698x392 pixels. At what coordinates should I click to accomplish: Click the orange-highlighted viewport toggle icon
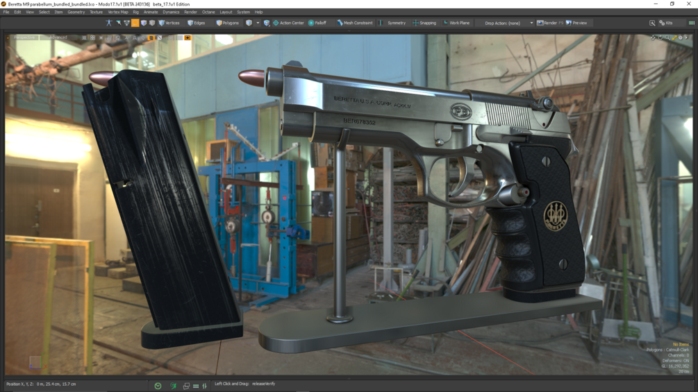tap(151, 37)
